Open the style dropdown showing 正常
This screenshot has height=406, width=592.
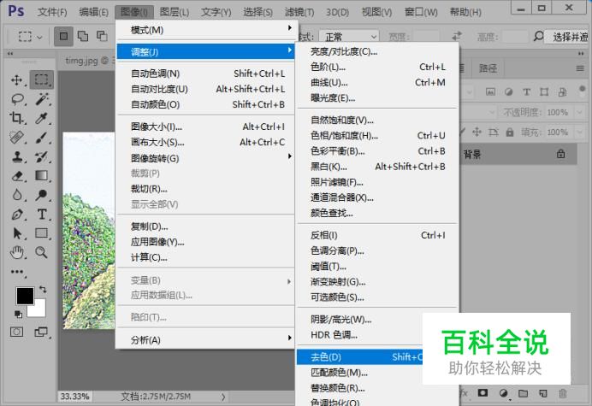point(348,37)
